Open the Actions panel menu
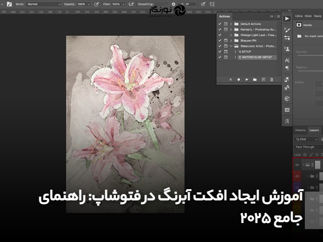The height and width of the screenshot is (242, 323). [278, 17]
